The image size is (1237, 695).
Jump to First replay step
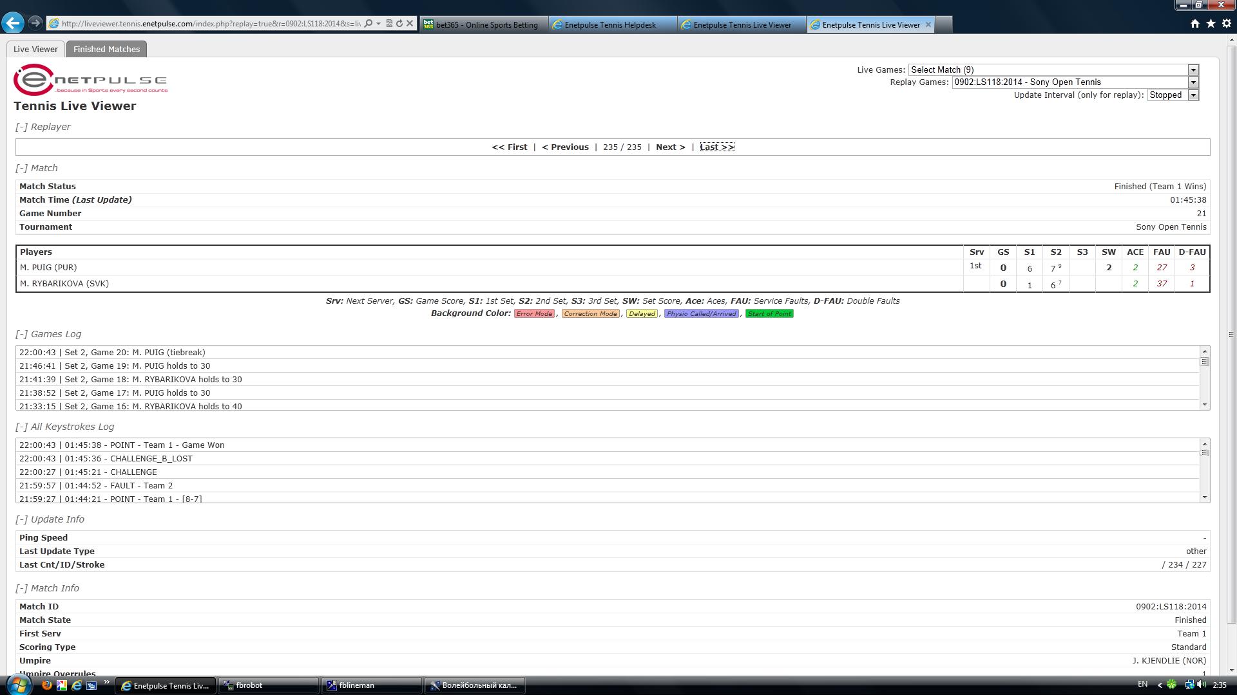509,147
